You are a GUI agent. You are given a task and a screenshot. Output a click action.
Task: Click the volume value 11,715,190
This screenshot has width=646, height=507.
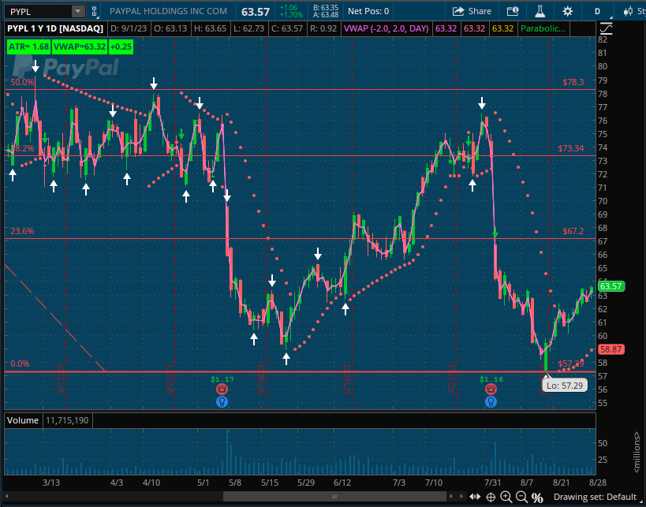tap(67, 420)
